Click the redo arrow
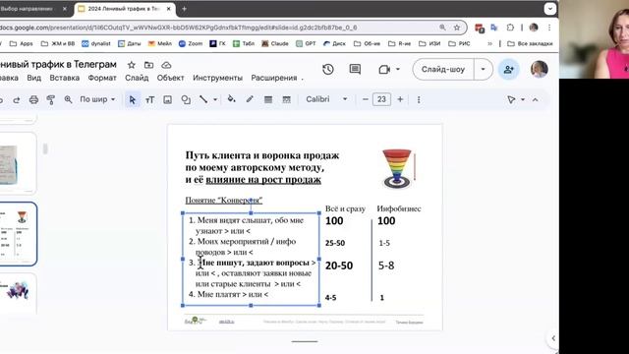 click(17, 99)
